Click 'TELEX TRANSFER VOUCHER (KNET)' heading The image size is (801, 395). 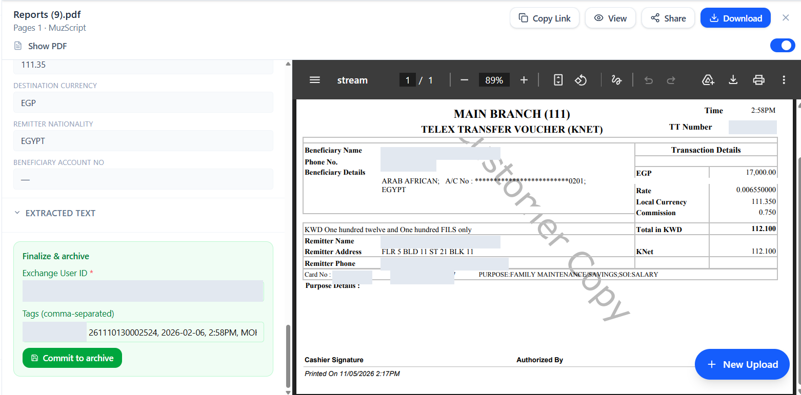pyautogui.click(x=512, y=129)
